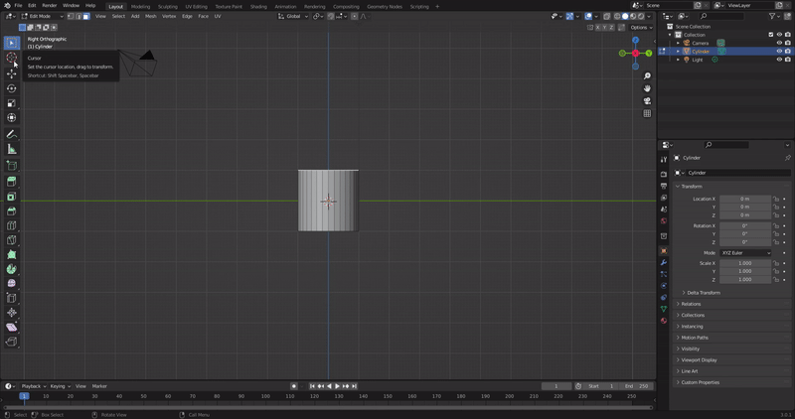Open the Mesh menu in viewport header

pyautogui.click(x=151, y=16)
